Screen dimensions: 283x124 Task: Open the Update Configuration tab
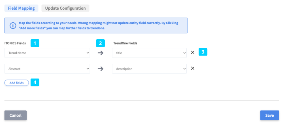point(65,8)
